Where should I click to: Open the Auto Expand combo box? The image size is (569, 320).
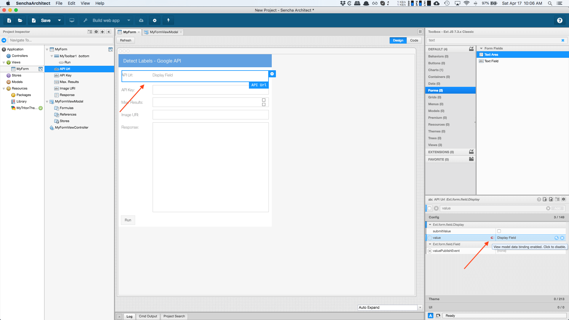coord(420,308)
